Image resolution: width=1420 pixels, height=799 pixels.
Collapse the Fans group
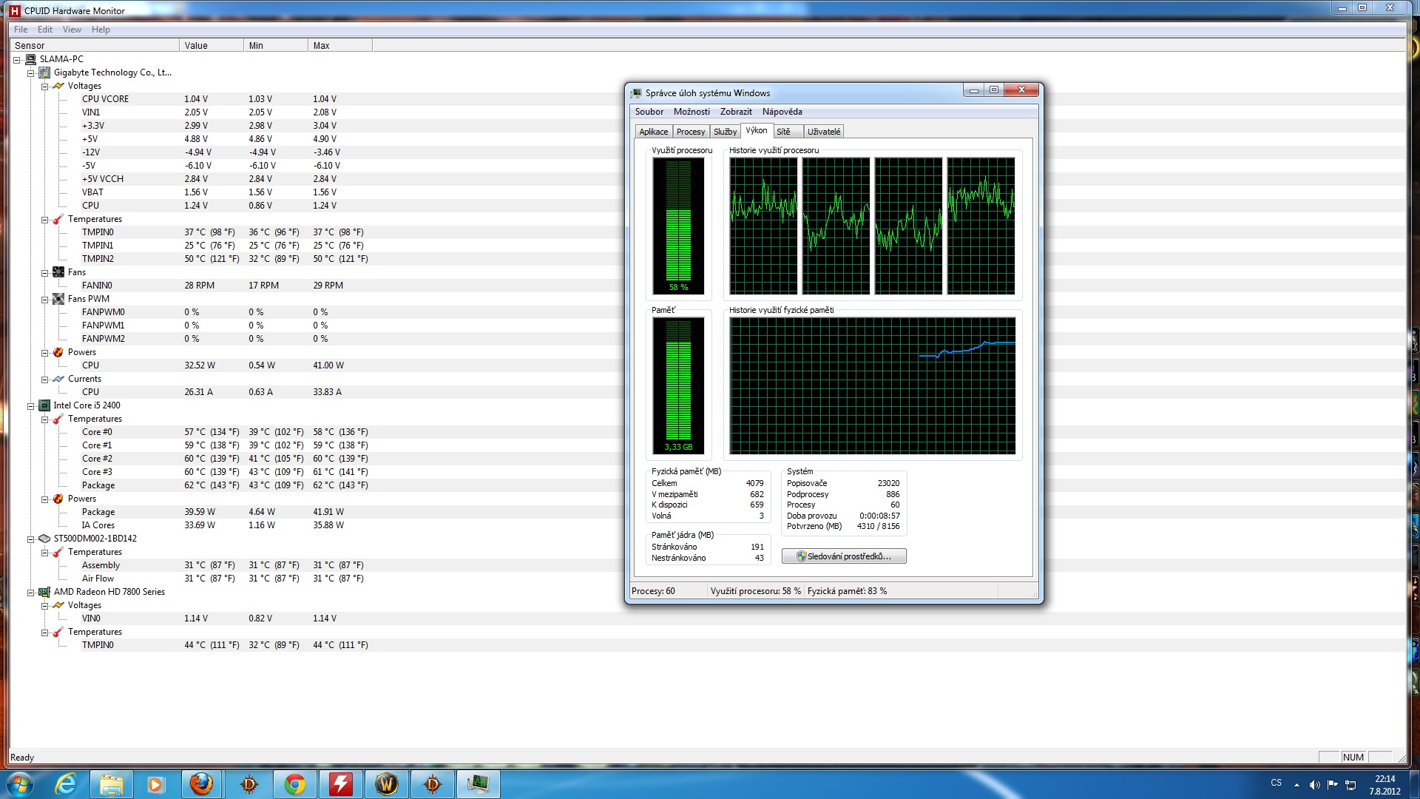44,273
